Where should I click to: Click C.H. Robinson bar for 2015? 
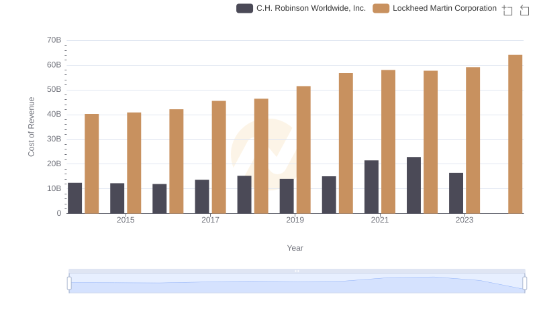point(117,198)
